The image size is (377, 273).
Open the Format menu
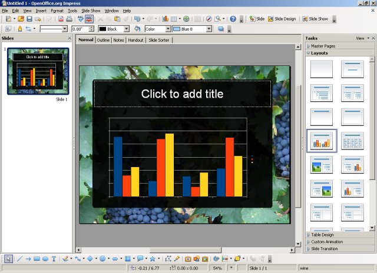pos(57,11)
